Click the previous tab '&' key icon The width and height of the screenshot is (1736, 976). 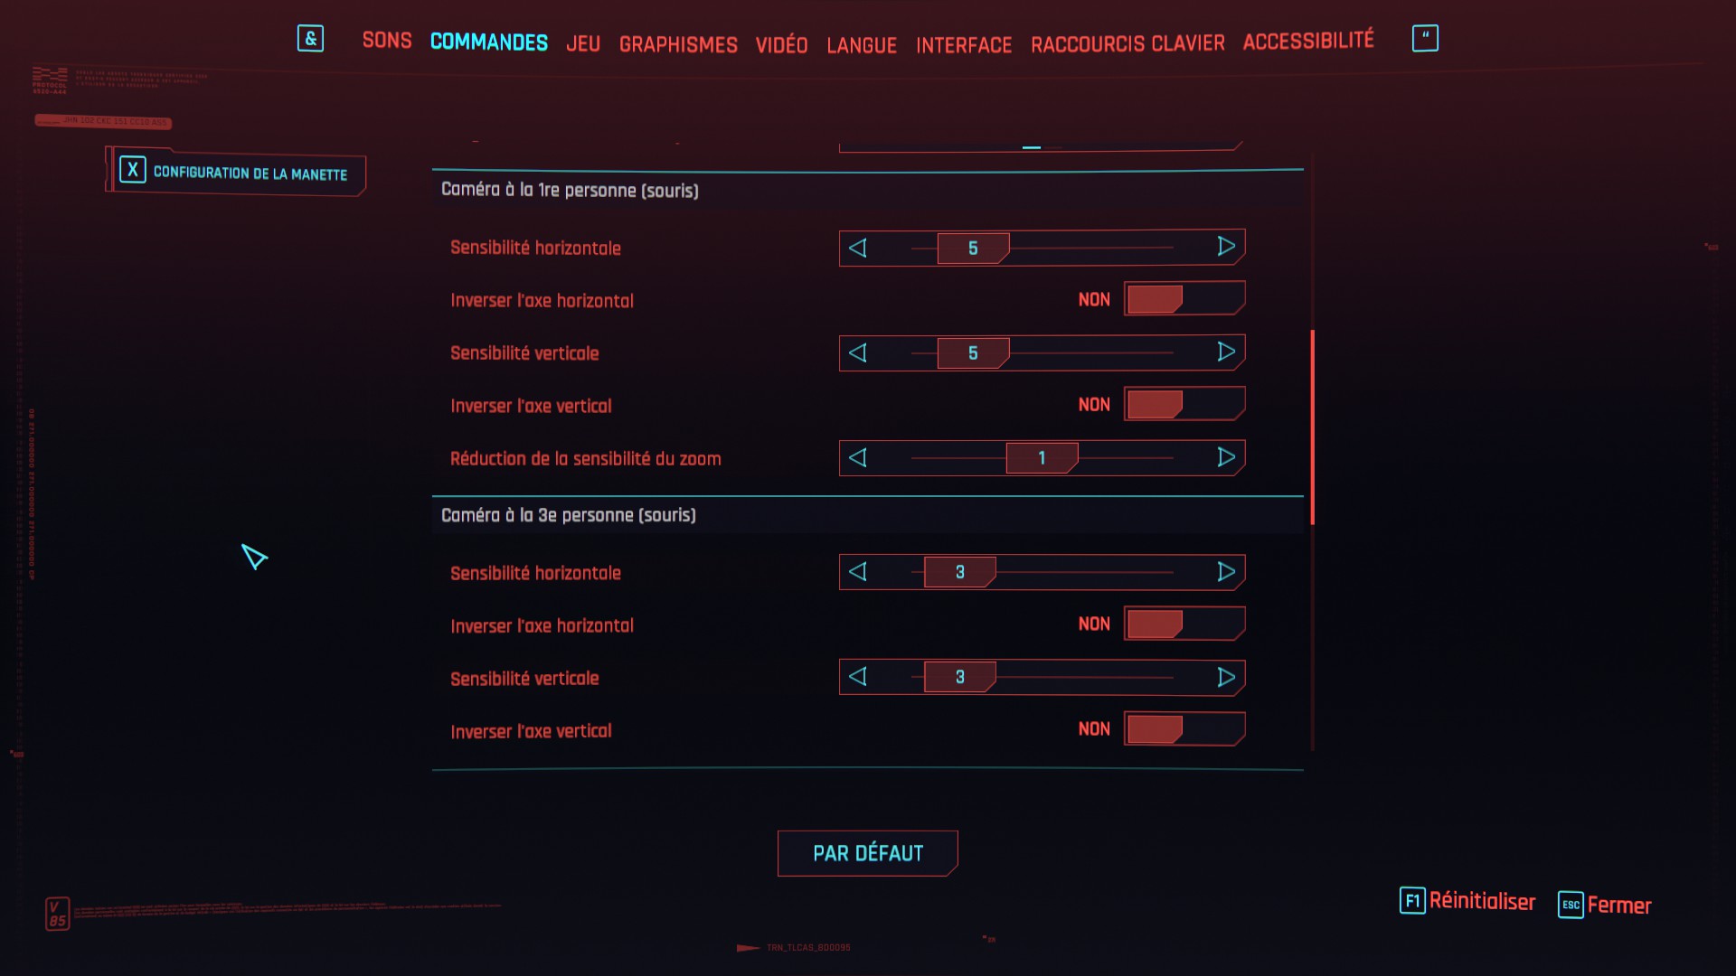click(310, 39)
